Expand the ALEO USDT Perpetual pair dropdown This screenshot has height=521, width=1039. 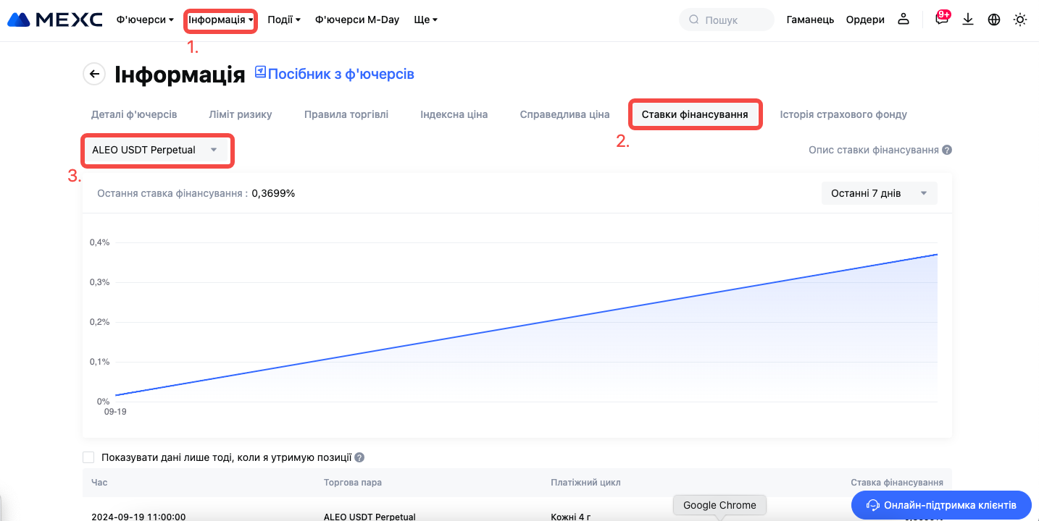coord(155,150)
